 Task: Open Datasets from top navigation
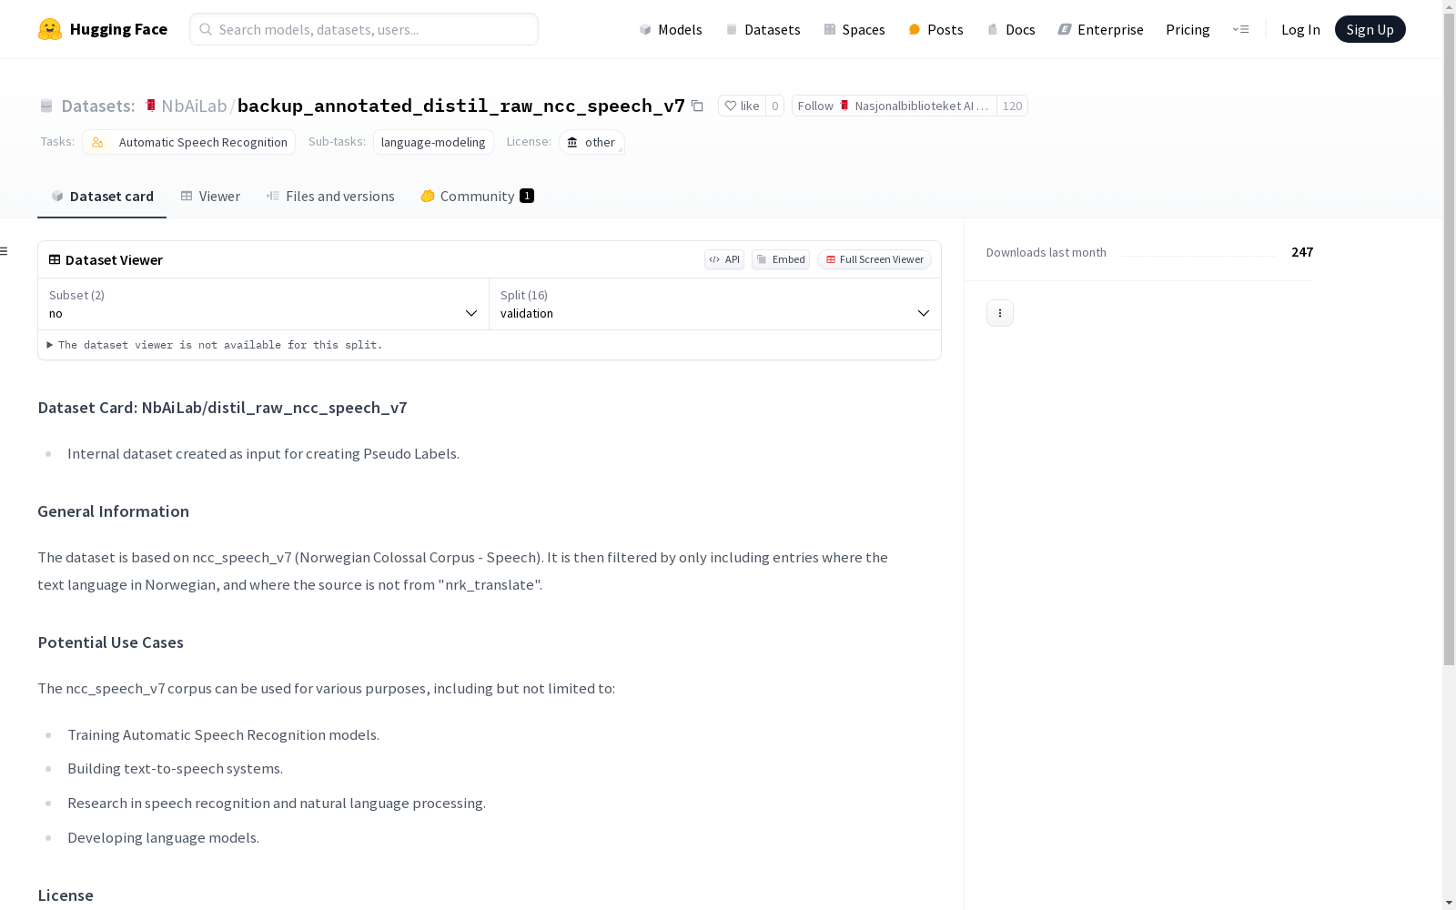pyautogui.click(x=763, y=29)
